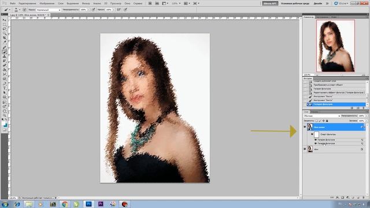Open the Фильтр menu
The image size is (370, 208).
[x=86, y=3]
